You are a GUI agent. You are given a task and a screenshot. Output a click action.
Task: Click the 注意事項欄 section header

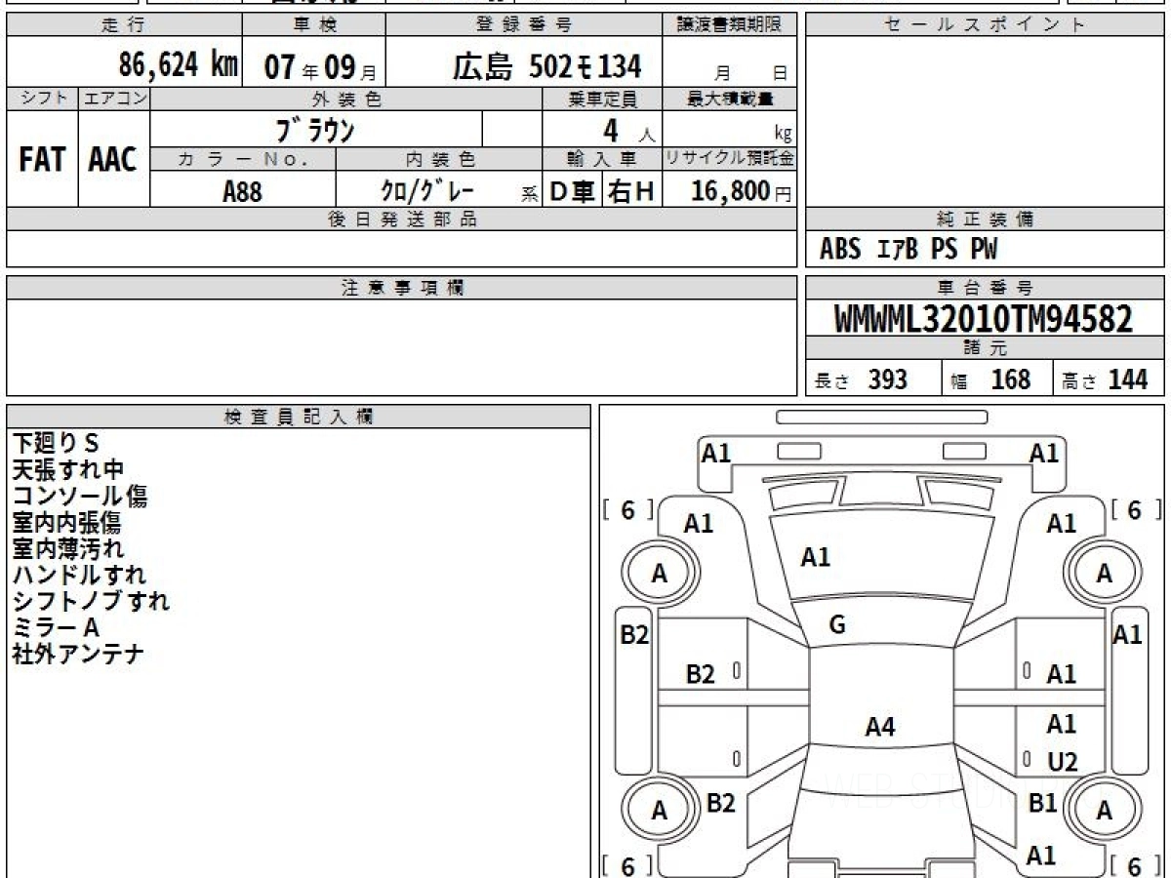coord(401,288)
